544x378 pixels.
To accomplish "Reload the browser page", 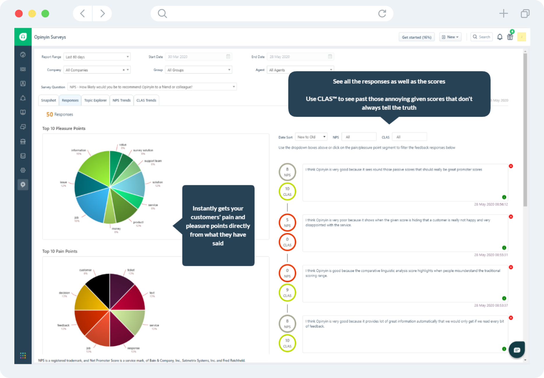I will click(382, 13).
